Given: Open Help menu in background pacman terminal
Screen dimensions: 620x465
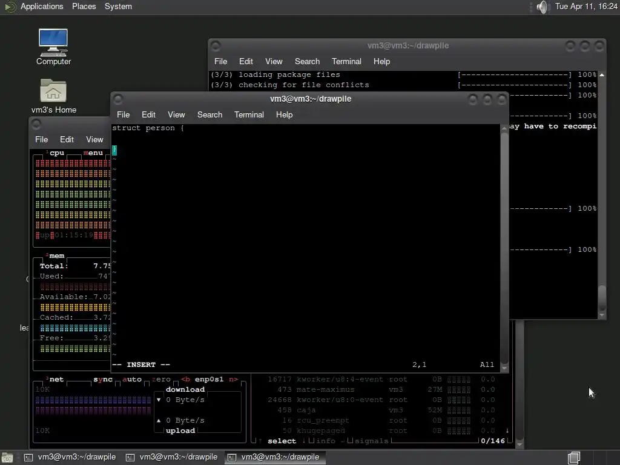Looking at the screenshot, I should pyautogui.click(x=381, y=61).
